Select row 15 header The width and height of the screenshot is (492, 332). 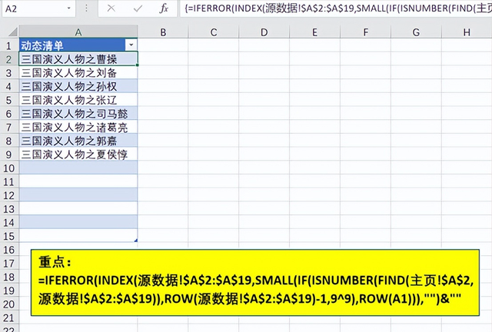click(9, 236)
